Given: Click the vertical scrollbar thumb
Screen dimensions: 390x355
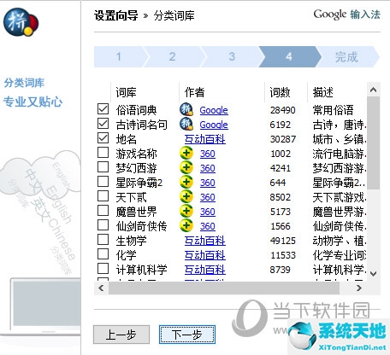Looking at the screenshot, I should (x=373, y=143).
